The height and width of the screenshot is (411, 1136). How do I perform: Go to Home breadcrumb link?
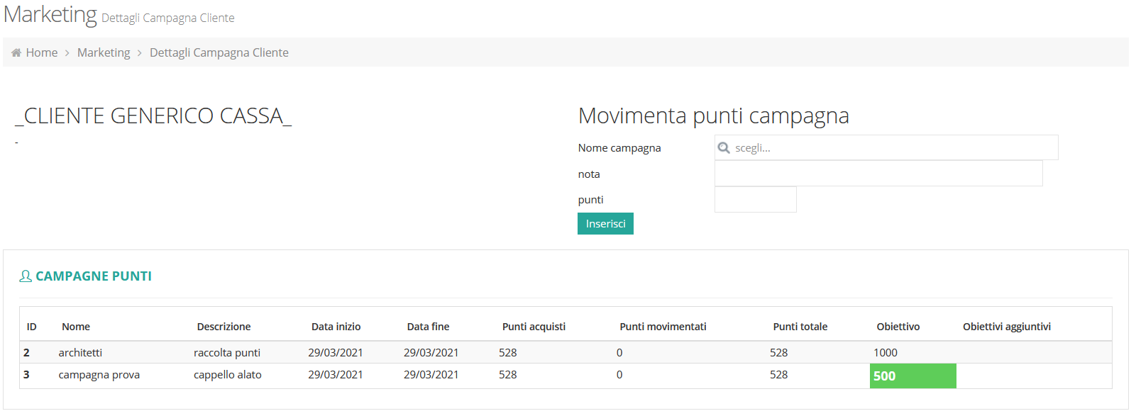tap(42, 52)
